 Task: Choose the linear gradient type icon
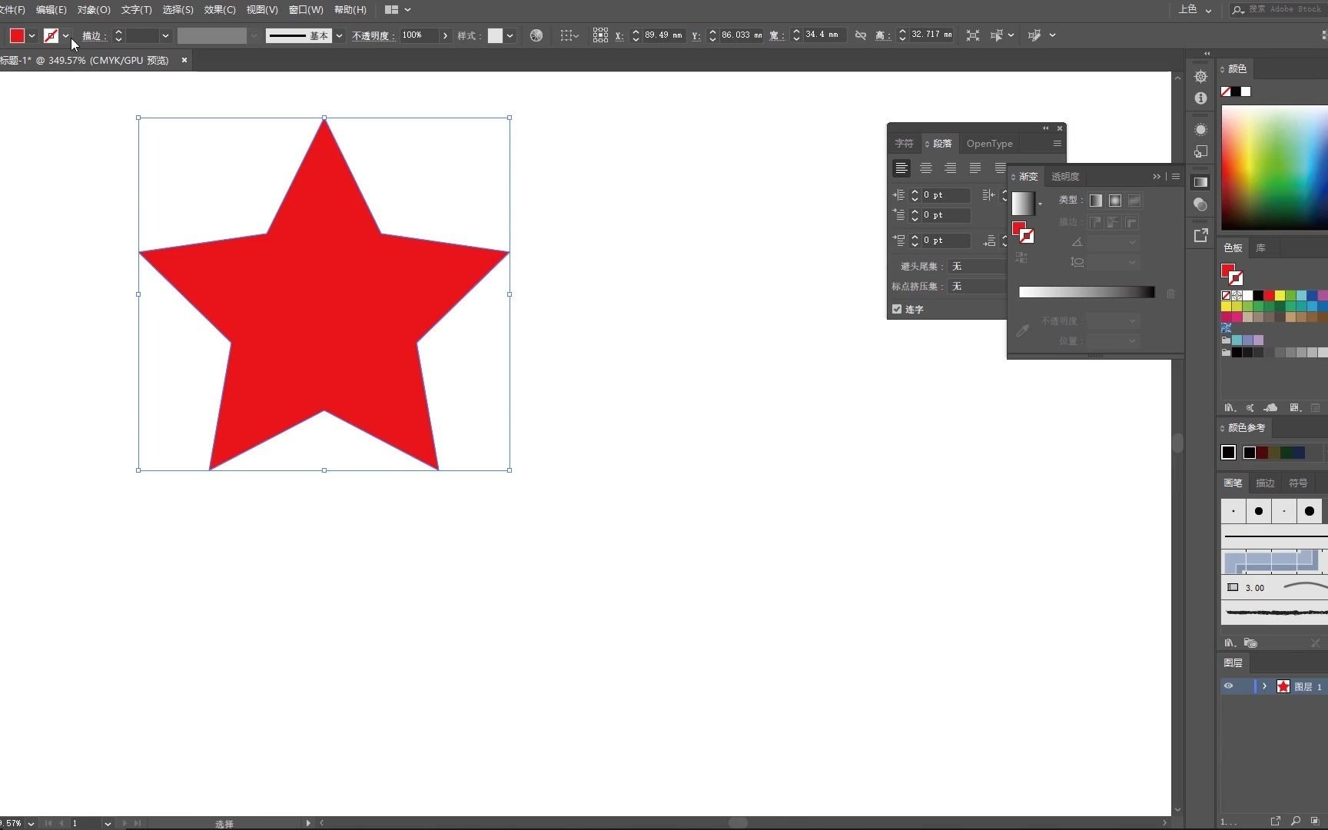(x=1096, y=201)
